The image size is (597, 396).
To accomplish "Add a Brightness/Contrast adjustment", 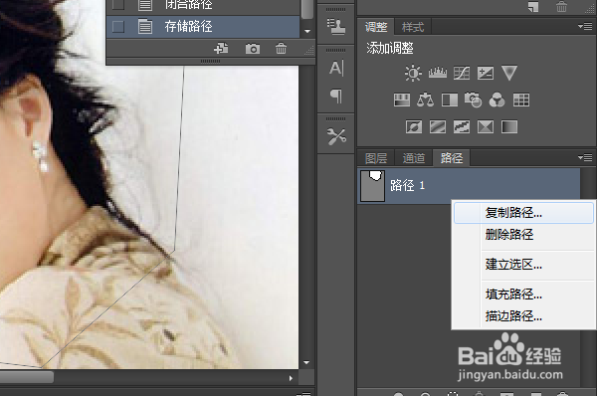I will click(413, 73).
